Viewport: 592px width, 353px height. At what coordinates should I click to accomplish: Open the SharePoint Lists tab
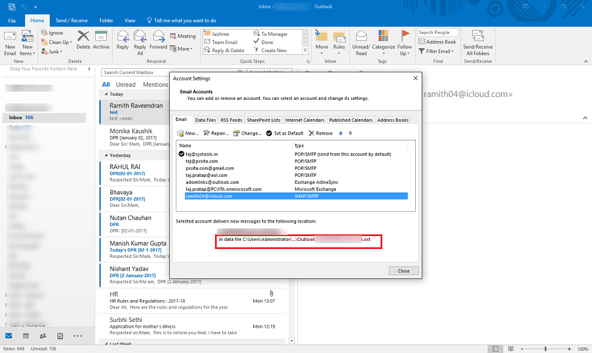tap(264, 120)
